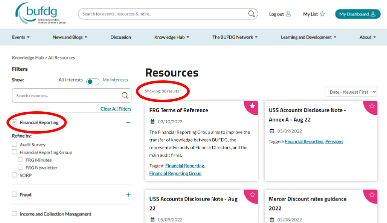Star the Mercer Discount rates guidance card
This screenshot has height=223, width=387.
372,195
